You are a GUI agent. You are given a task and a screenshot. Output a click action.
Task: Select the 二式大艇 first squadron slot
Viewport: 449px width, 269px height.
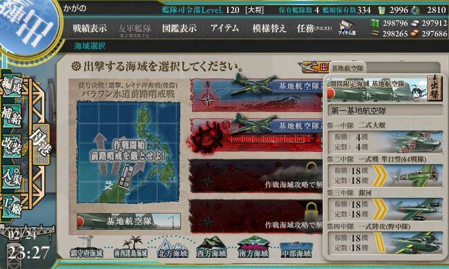coord(385,142)
